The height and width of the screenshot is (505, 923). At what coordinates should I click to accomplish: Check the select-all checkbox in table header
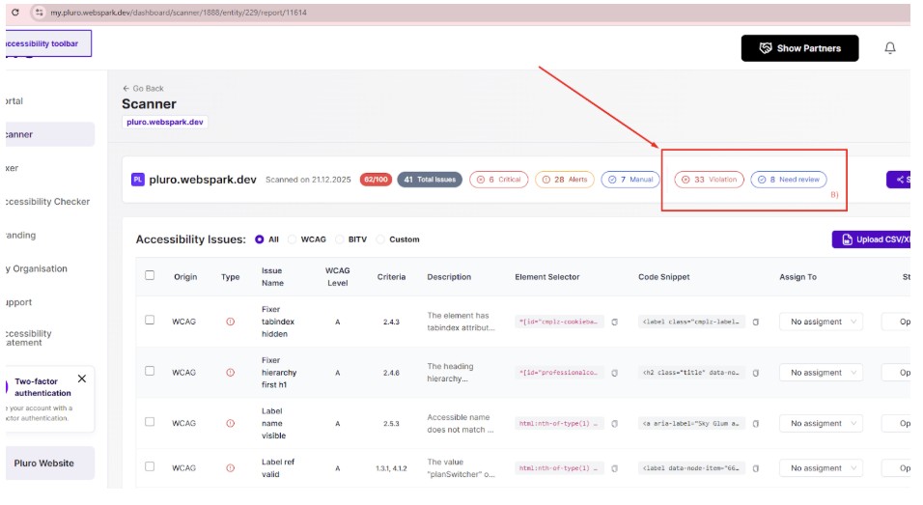tap(150, 275)
